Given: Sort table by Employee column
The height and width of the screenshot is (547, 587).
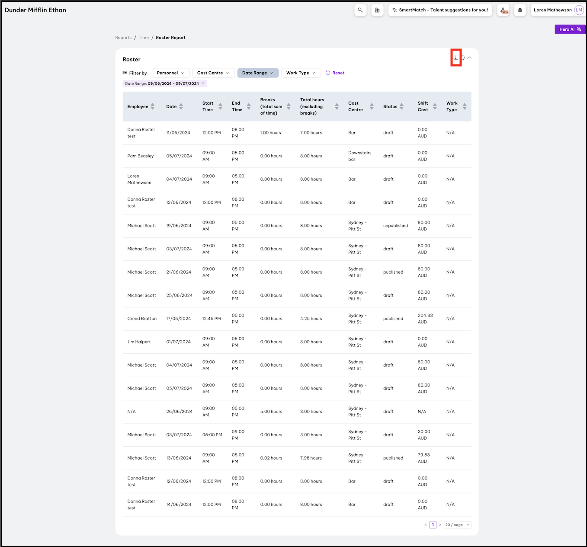Looking at the screenshot, I should coord(152,106).
